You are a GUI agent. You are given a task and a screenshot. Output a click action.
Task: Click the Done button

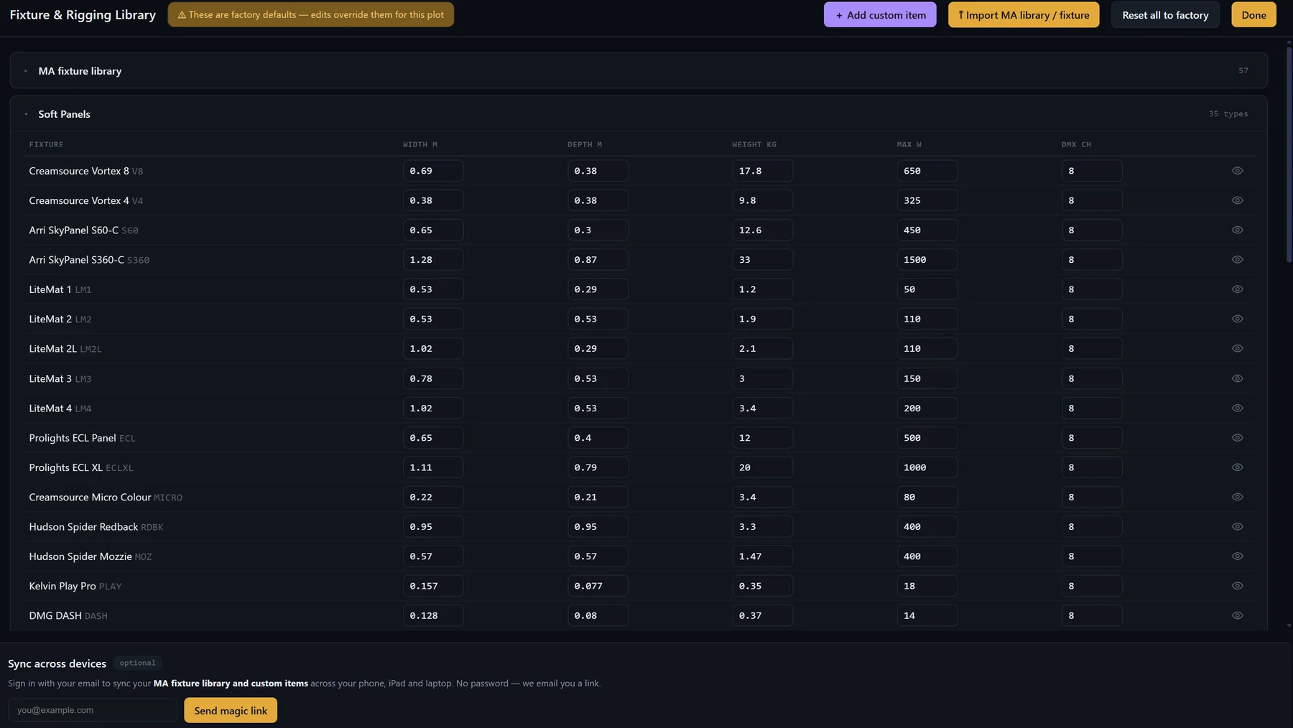(1253, 15)
